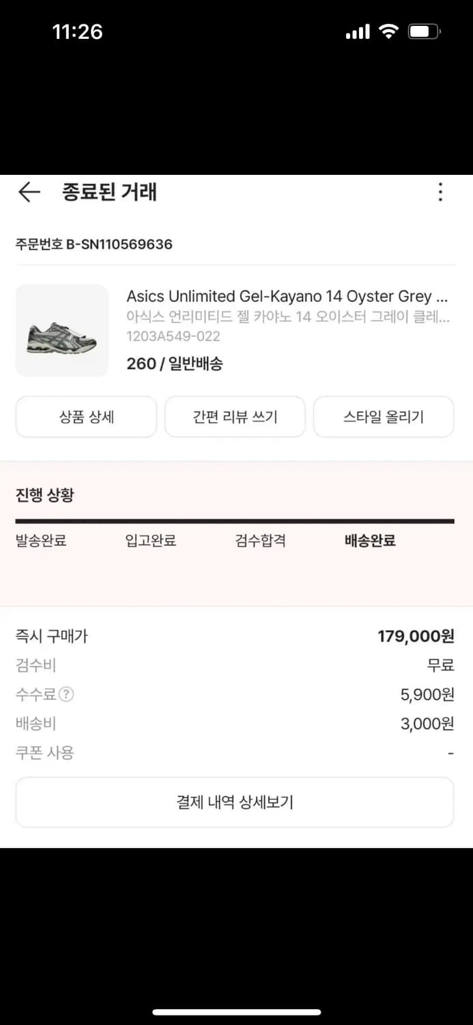Select the 발송완료 progress step

point(41,541)
